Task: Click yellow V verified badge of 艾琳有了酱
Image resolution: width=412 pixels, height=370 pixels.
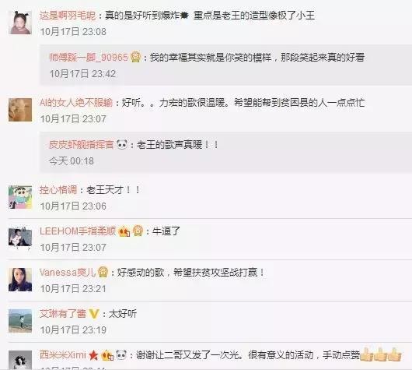Action: pyautogui.click(x=94, y=314)
